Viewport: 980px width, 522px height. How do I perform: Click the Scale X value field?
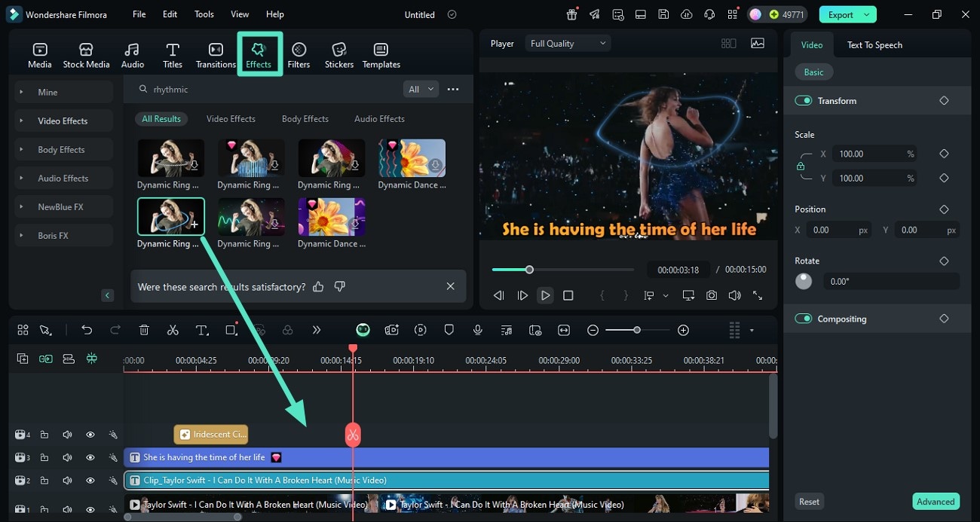coord(875,154)
